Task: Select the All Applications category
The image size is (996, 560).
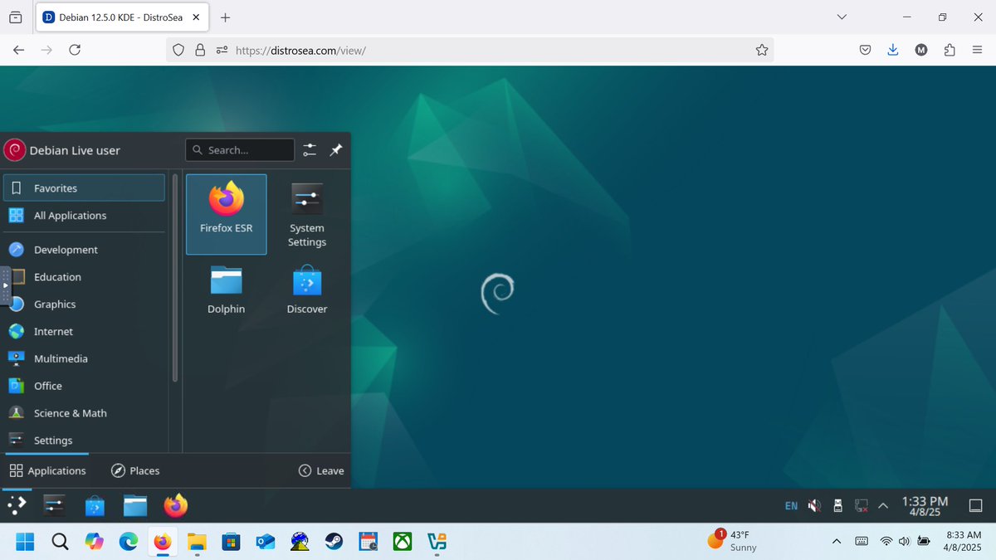Action: point(85,216)
